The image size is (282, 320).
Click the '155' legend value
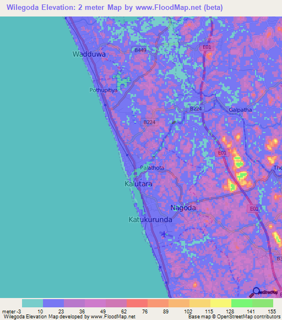tap(272, 312)
